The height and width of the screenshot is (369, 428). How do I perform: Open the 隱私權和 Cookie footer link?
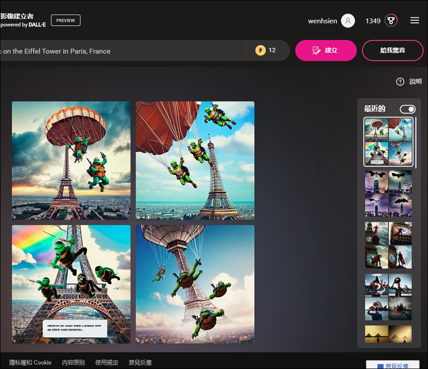(30, 363)
